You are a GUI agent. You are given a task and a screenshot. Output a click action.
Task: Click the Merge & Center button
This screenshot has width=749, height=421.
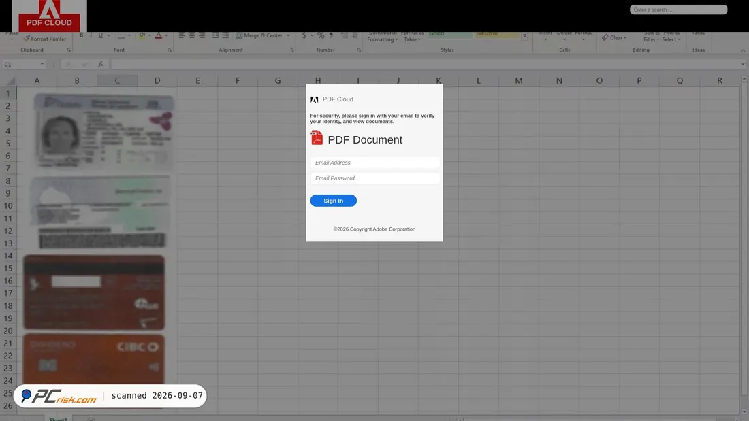[x=259, y=35]
